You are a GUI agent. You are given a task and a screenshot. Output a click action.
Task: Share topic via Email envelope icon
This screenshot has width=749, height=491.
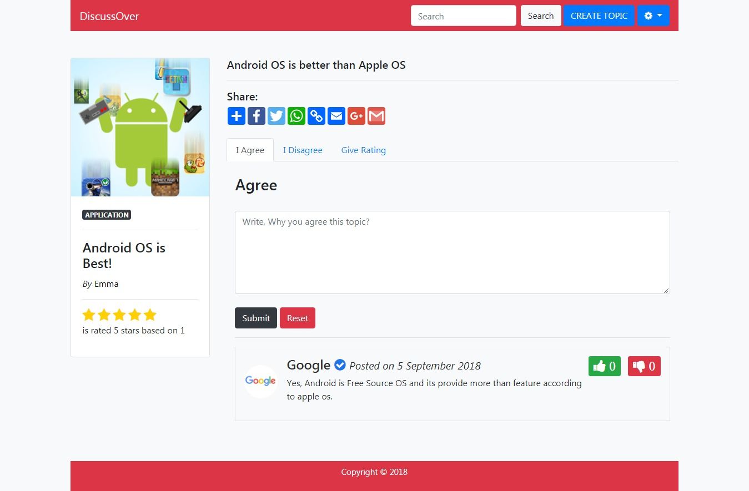[x=336, y=116]
